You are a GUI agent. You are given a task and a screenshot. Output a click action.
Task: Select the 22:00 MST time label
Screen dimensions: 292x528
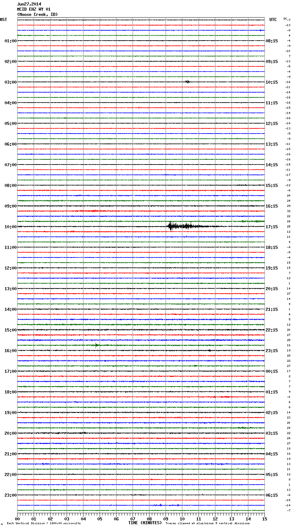tap(11, 475)
